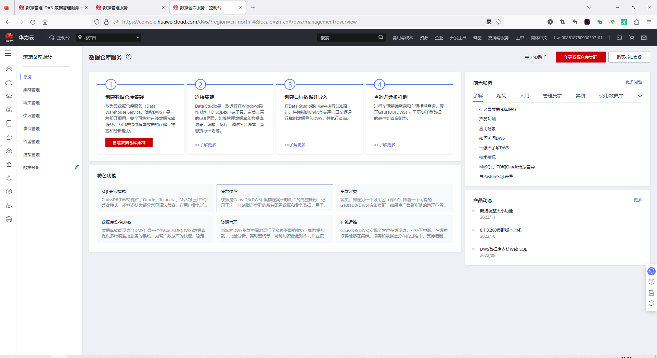Click the red 创建数据仓库集群 button in header
The width and height of the screenshot is (657, 358).
(x=581, y=57)
